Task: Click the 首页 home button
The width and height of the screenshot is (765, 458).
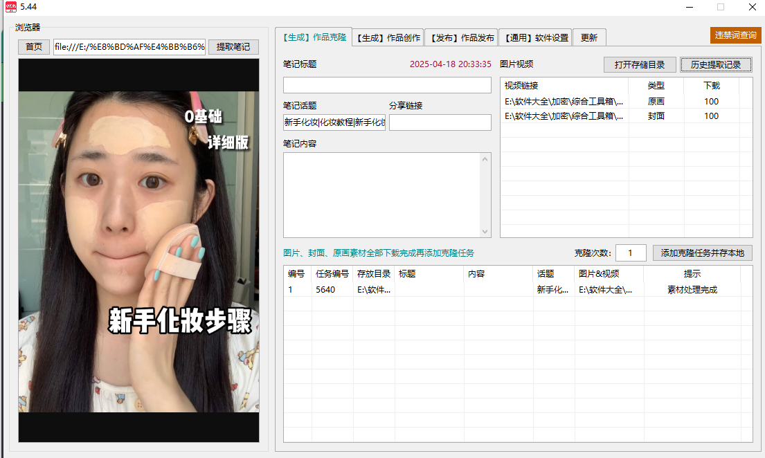Action: pyautogui.click(x=34, y=47)
